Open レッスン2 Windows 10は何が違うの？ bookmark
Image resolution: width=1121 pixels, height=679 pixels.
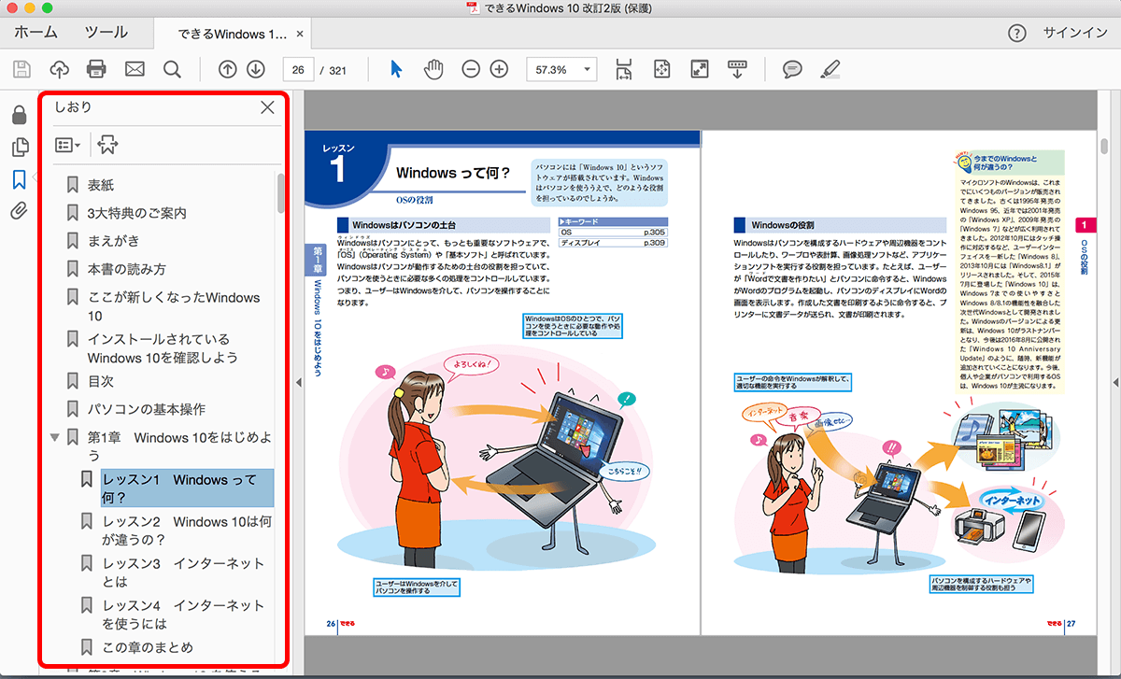coord(188,530)
